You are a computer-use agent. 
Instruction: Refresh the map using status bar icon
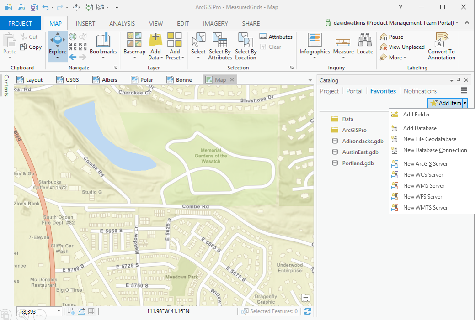[x=308, y=311]
